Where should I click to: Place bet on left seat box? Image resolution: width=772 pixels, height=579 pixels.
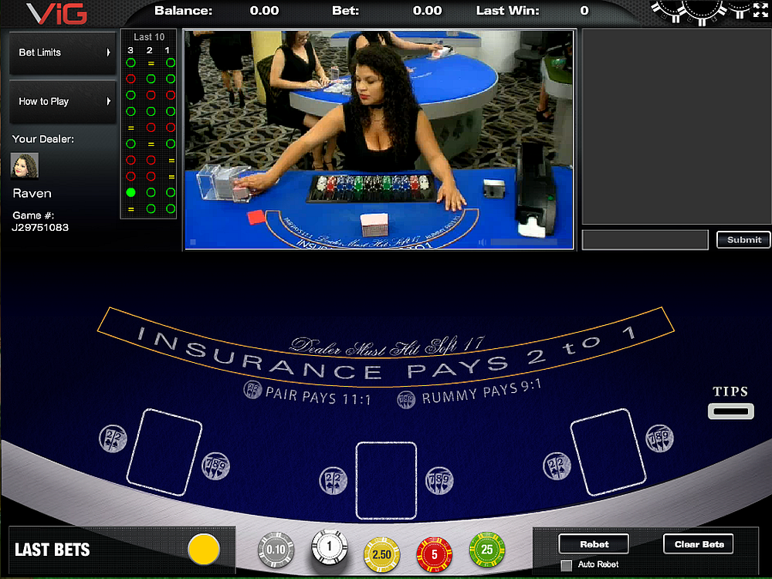click(164, 452)
